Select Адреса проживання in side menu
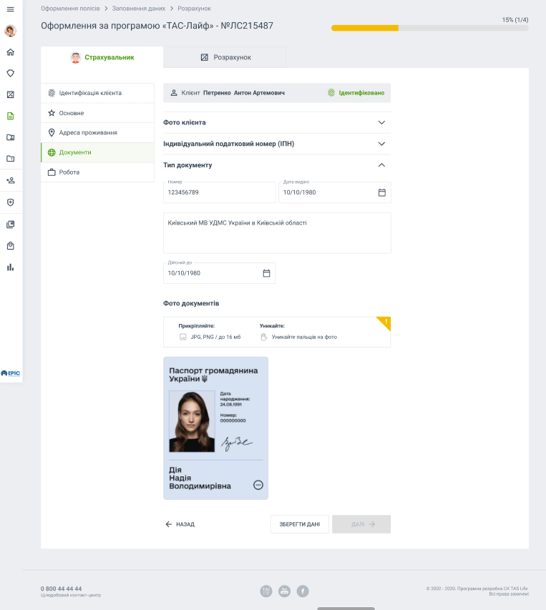This screenshot has width=546, height=610. coord(87,133)
